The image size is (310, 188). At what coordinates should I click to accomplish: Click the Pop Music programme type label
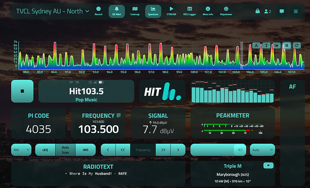pos(86,100)
